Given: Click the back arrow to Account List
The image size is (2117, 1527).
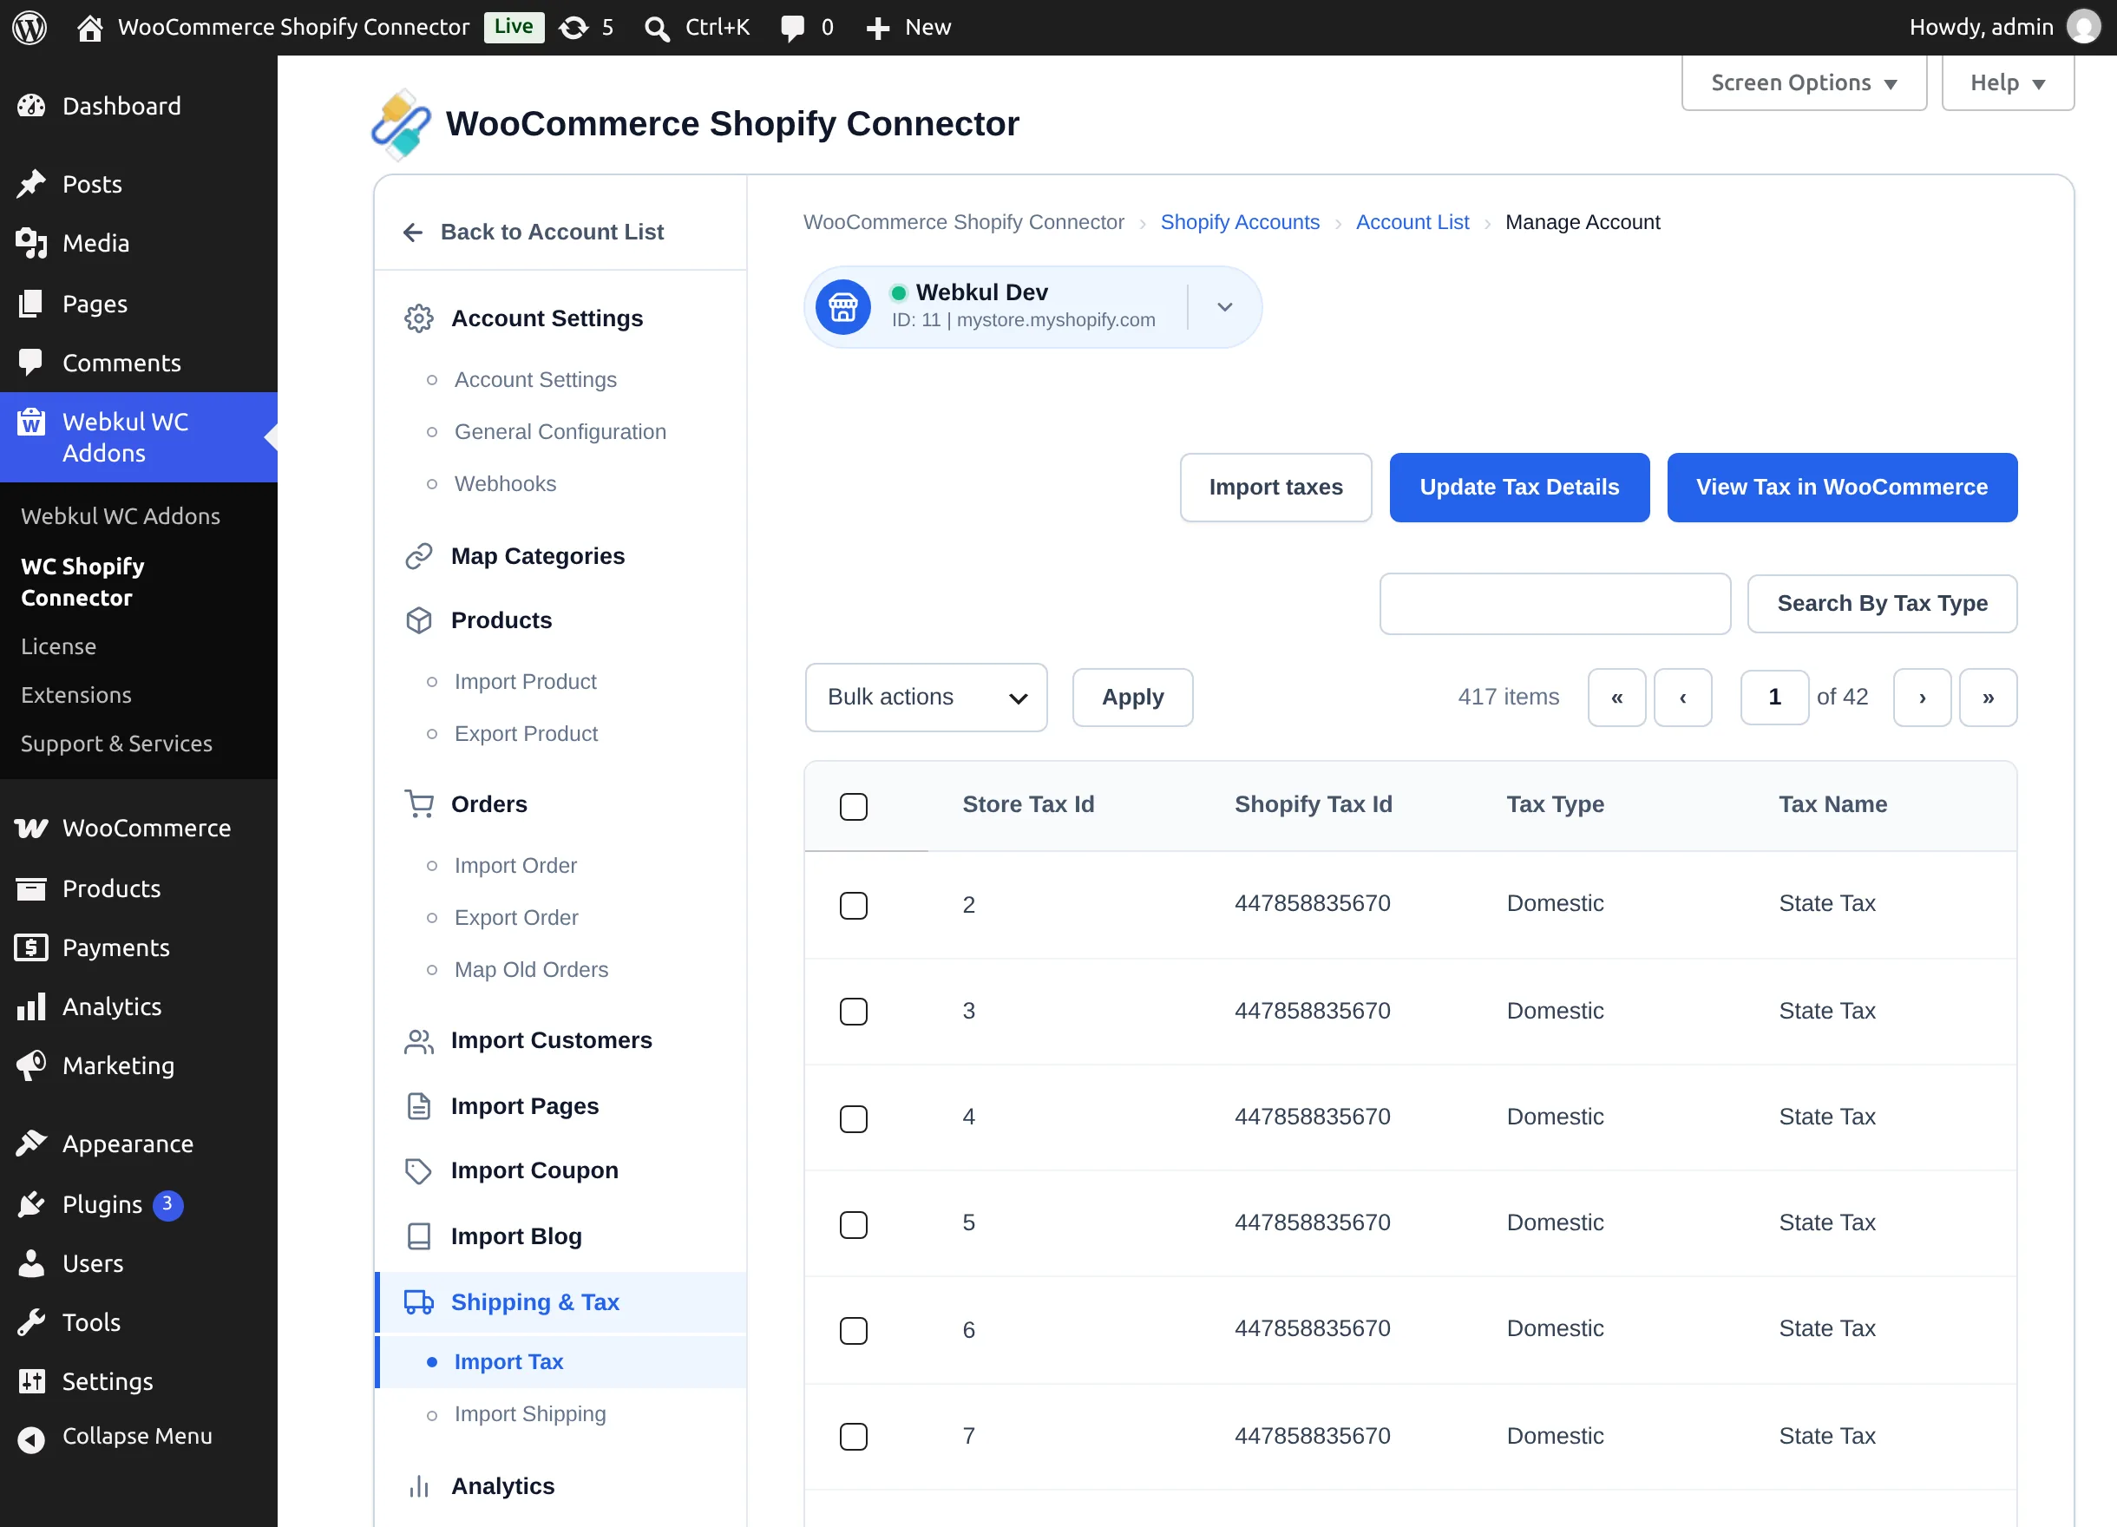Looking at the screenshot, I should point(413,233).
